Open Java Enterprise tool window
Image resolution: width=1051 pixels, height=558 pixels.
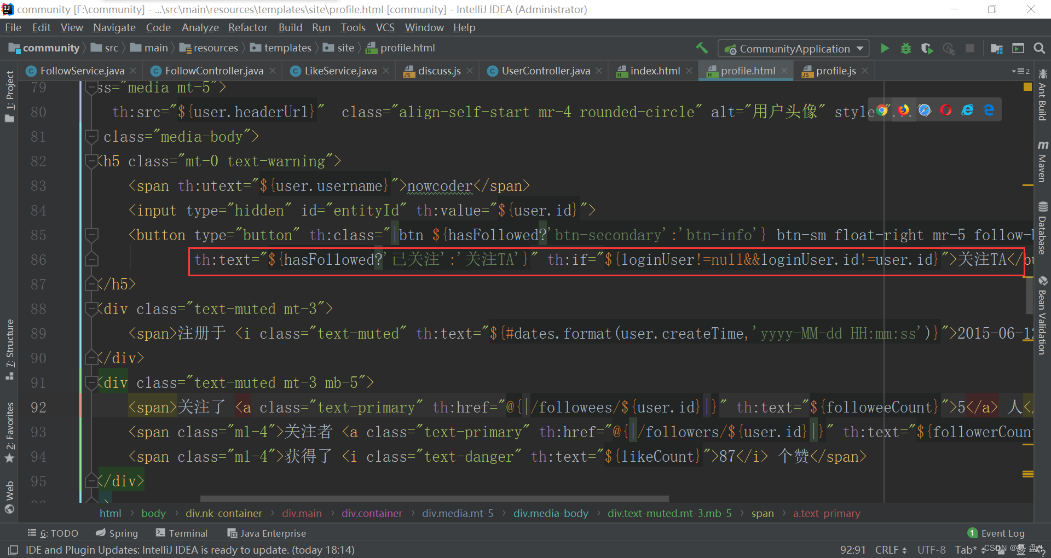click(267, 533)
